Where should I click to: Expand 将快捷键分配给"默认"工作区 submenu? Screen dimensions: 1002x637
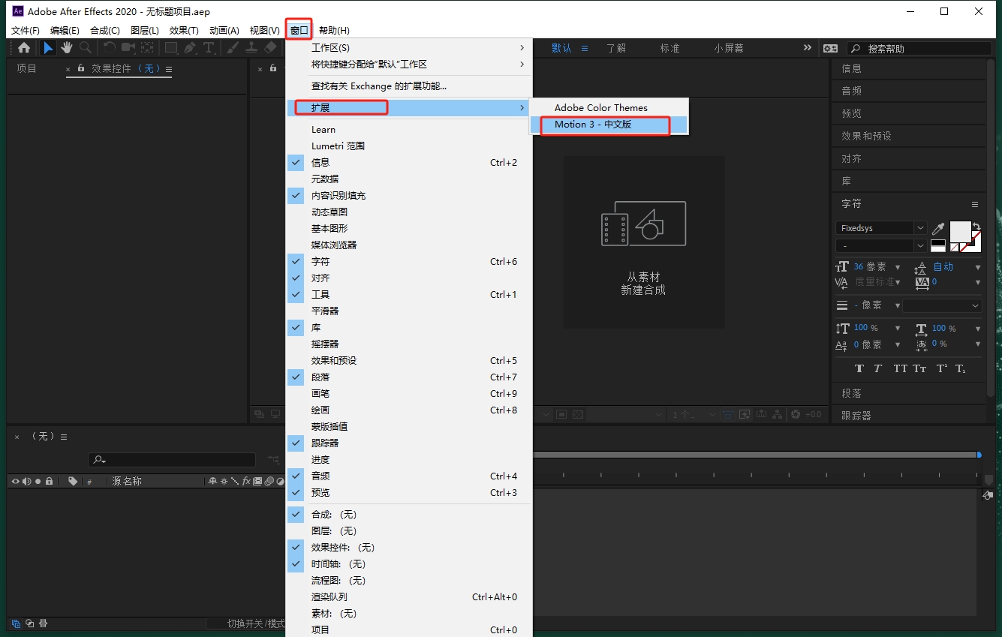tap(409, 65)
